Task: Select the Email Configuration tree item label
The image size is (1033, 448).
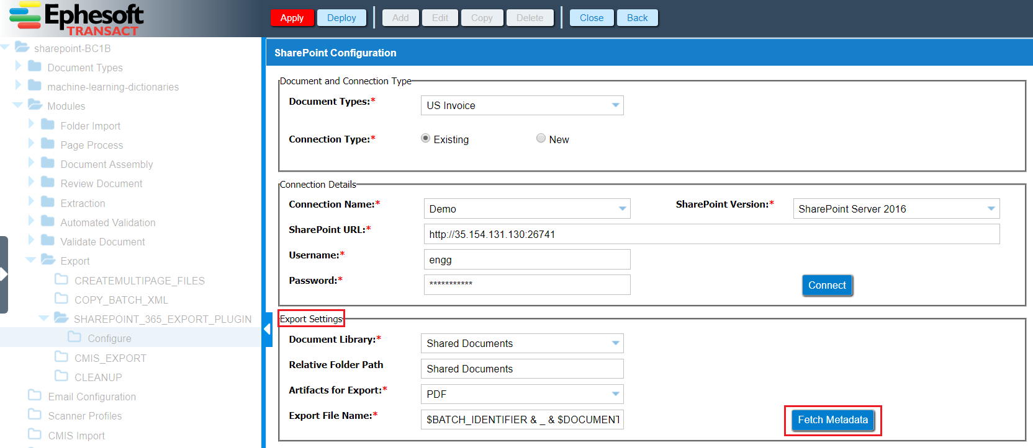Action: pyautogui.click(x=92, y=397)
